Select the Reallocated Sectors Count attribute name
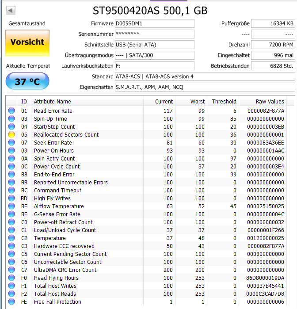Screen dimensions: 297x309 [x=66, y=134]
